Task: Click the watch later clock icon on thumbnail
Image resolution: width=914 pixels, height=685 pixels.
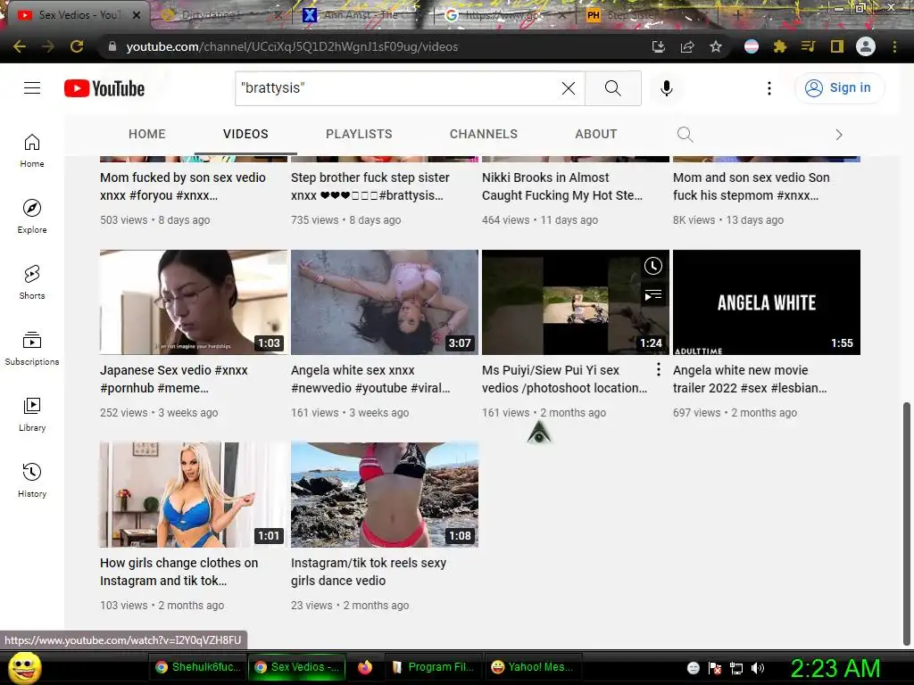Action: [652, 266]
